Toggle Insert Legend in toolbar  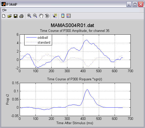[68, 16]
